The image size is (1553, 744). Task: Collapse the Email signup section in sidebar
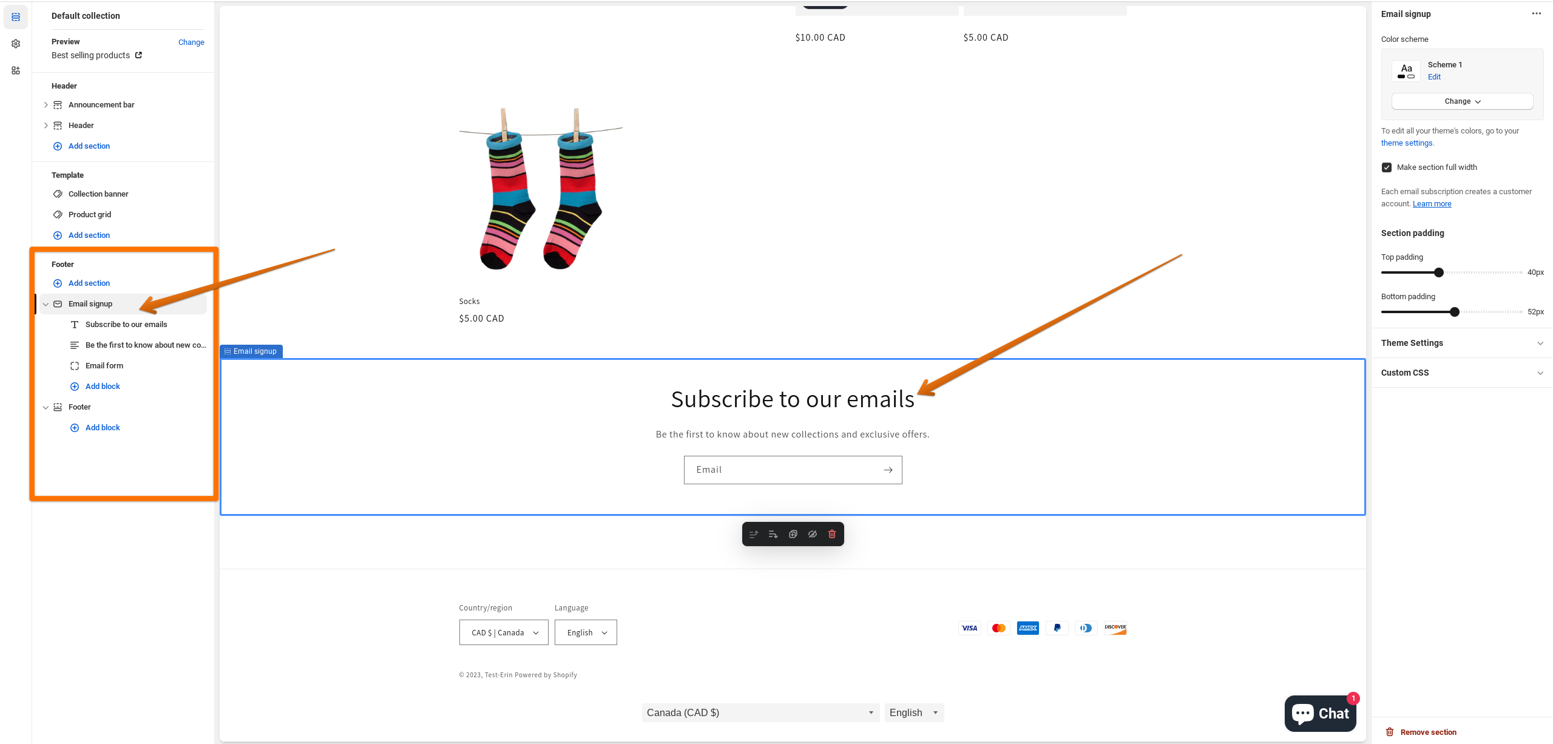pyautogui.click(x=46, y=304)
